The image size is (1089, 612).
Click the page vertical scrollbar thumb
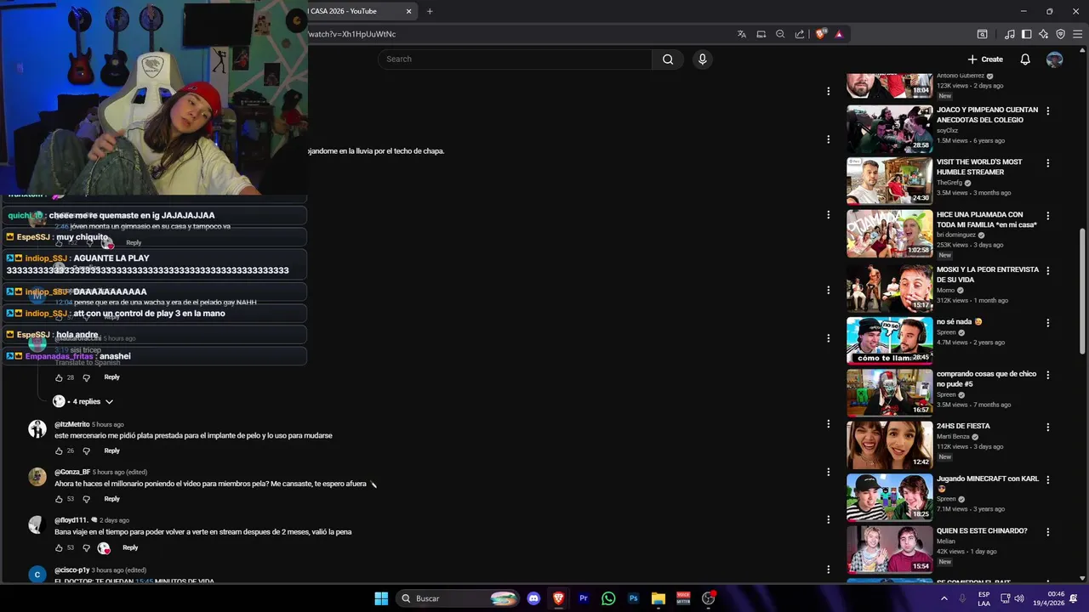tap(1081, 292)
